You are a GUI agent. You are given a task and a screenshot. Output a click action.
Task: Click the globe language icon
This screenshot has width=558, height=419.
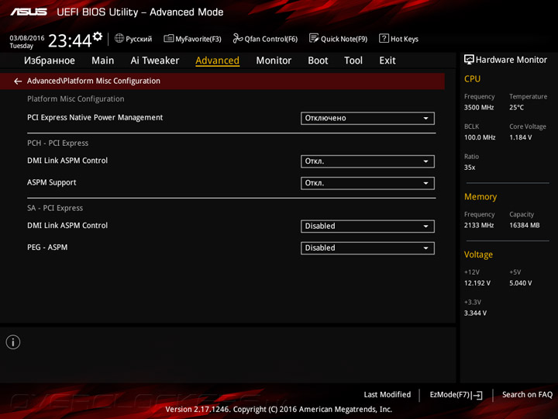[x=119, y=38]
